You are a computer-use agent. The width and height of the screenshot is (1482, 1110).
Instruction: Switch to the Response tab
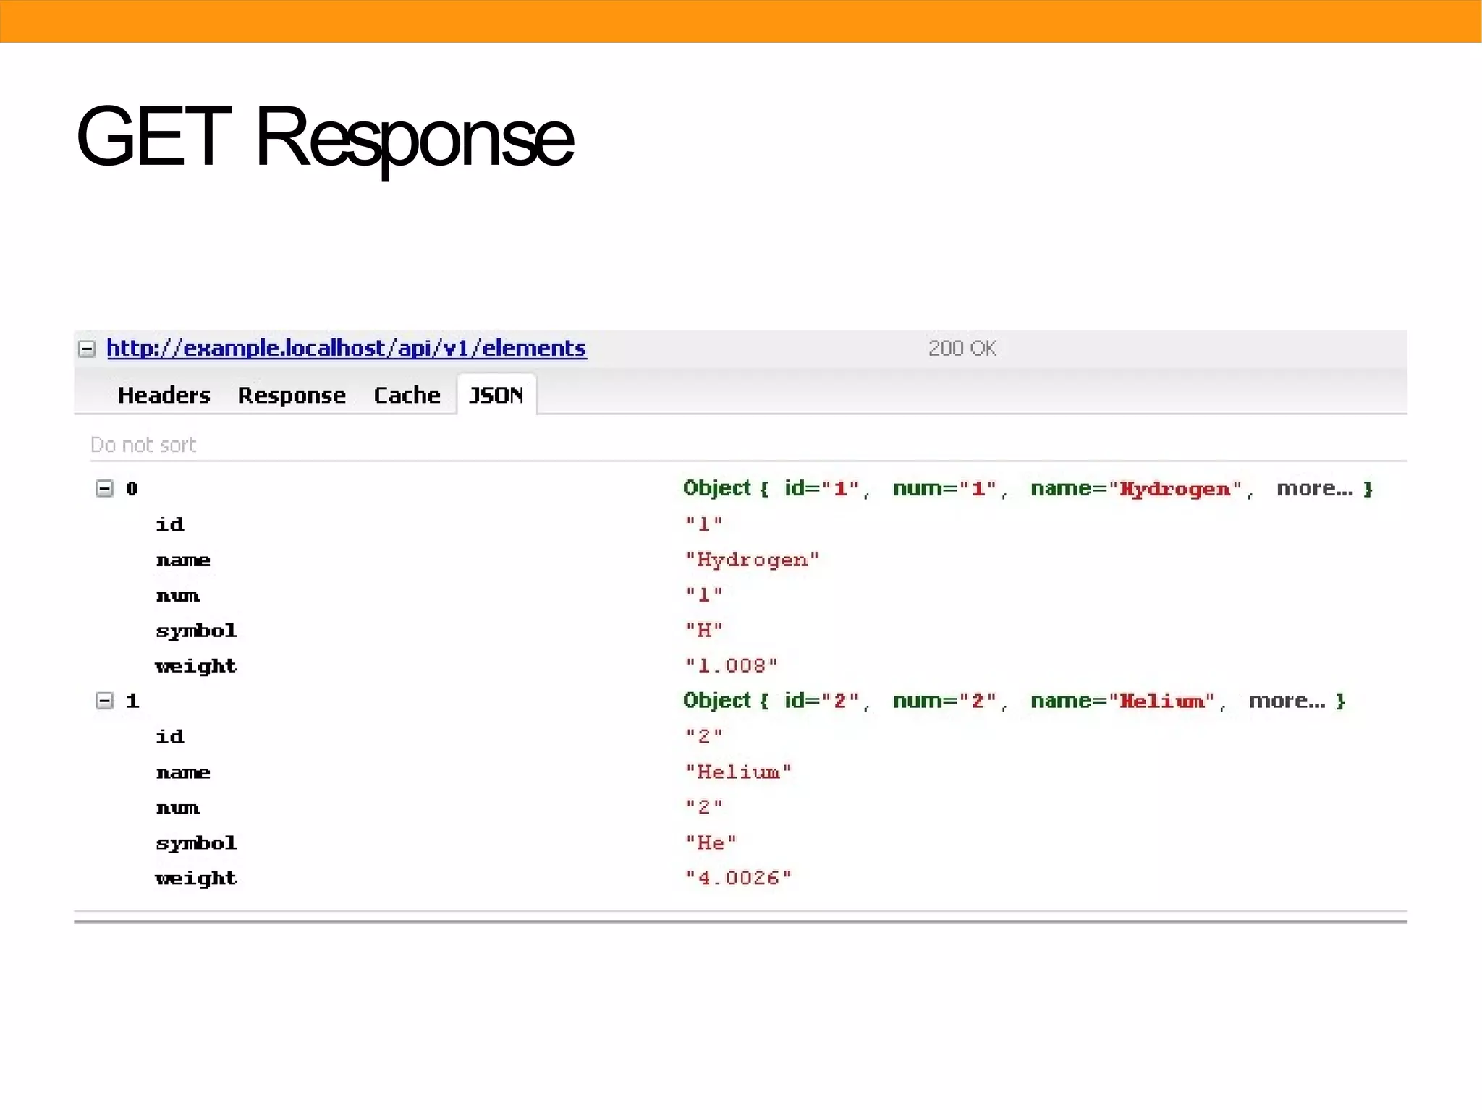pos(292,396)
